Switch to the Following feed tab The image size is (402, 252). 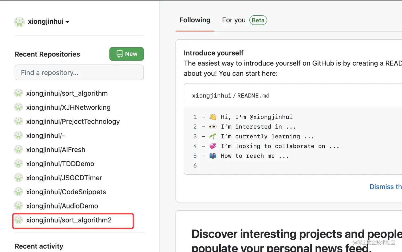point(195,20)
